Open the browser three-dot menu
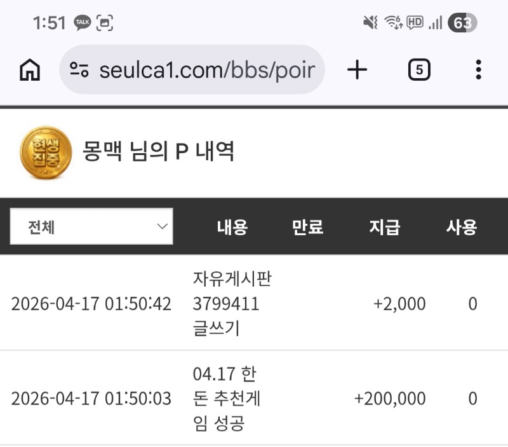This screenshot has width=508, height=447. click(478, 70)
